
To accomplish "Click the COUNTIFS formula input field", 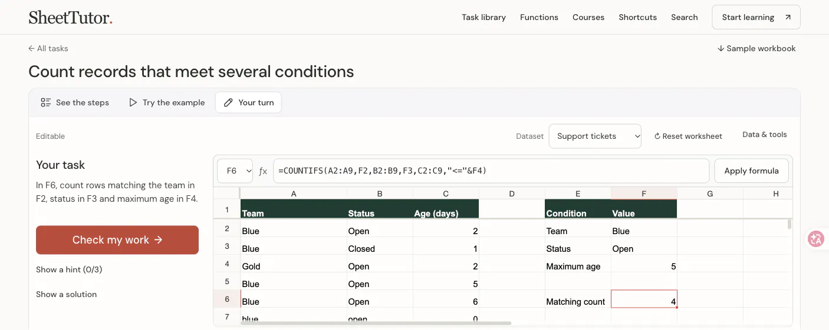I will (491, 171).
